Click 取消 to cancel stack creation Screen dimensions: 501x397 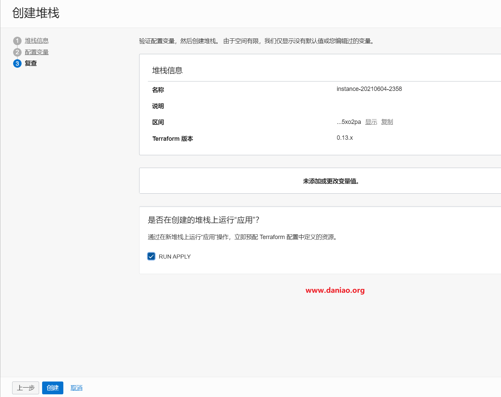pyautogui.click(x=76, y=388)
